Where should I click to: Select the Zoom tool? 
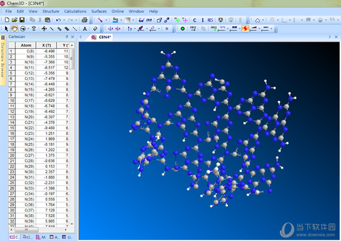click(34, 28)
